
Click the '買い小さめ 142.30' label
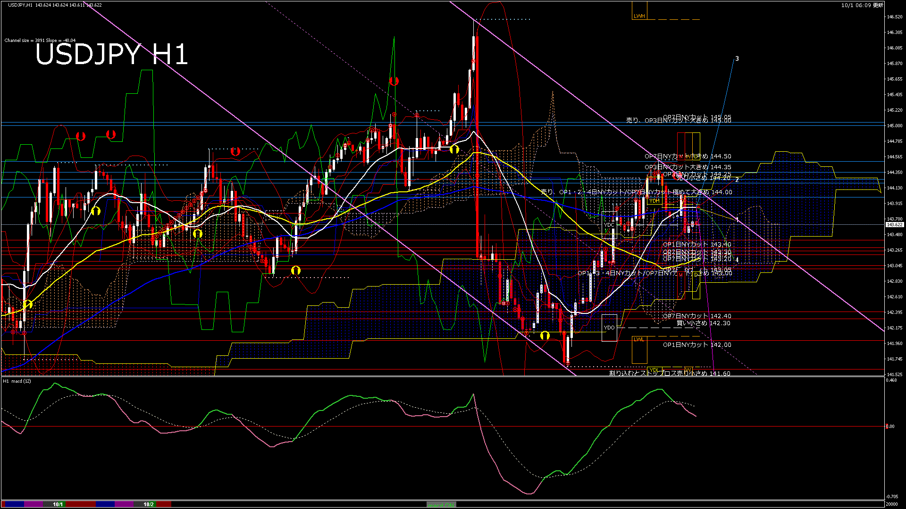click(703, 323)
